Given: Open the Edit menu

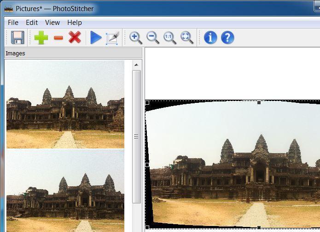Looking at the screenshot, I should tap(32, 23).
